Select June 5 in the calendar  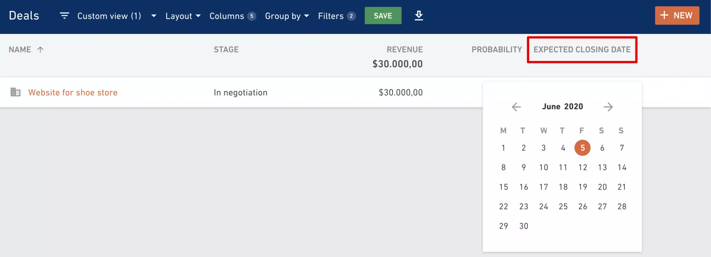tap(583, 148)
